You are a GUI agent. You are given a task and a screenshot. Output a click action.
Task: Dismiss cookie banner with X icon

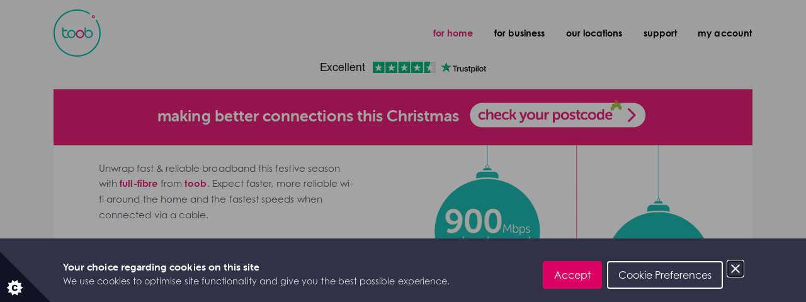pos(735,269)
